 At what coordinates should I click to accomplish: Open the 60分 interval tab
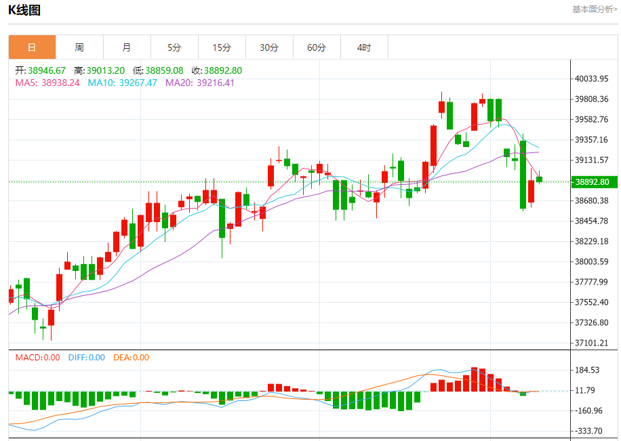coord(317,47)
